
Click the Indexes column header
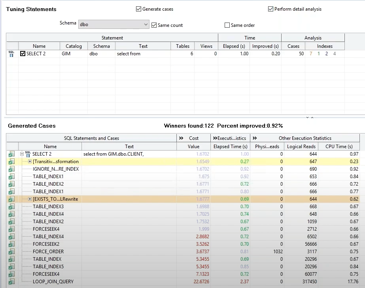pos(325,46)
